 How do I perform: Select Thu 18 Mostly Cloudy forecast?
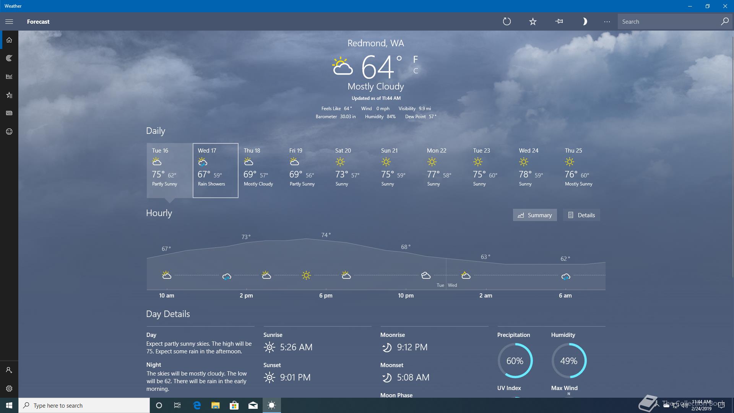pos(261,171)
